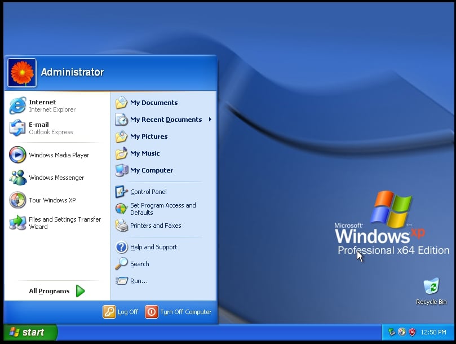Open Outlook Express envelope icon
The width and height of the screenshot is (456, 344).
click(x=17, y=128)
